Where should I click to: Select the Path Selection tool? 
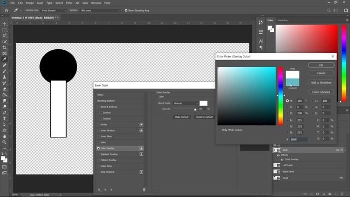tap(4, 125)
